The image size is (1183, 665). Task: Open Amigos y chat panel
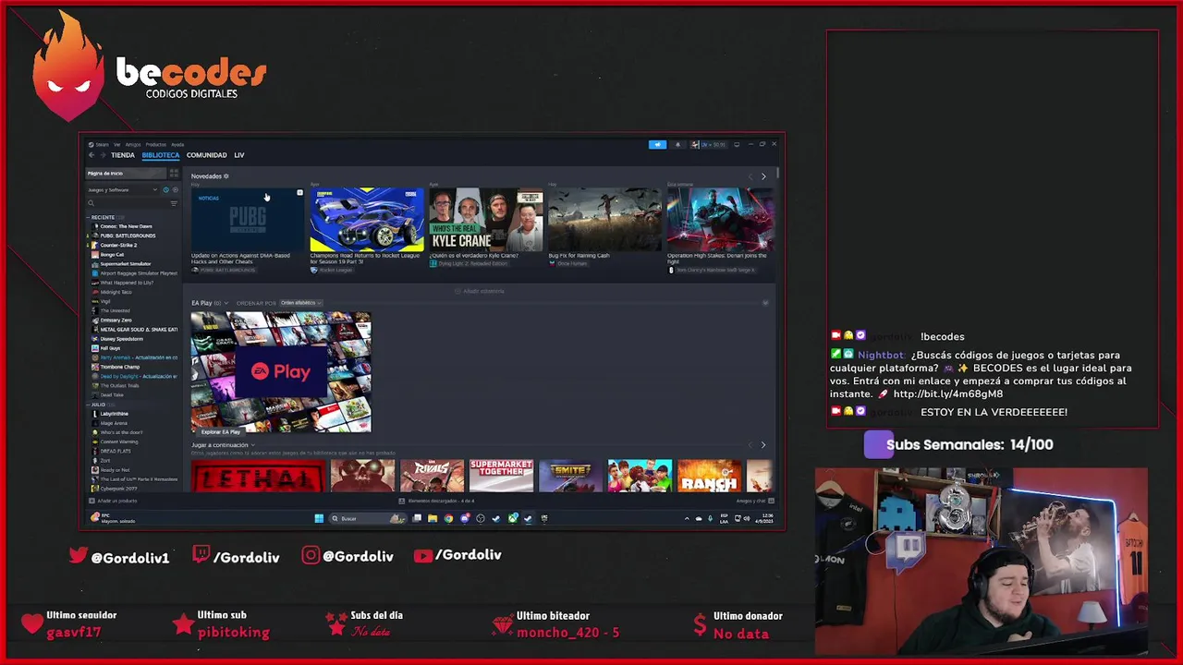pos(755,501)
